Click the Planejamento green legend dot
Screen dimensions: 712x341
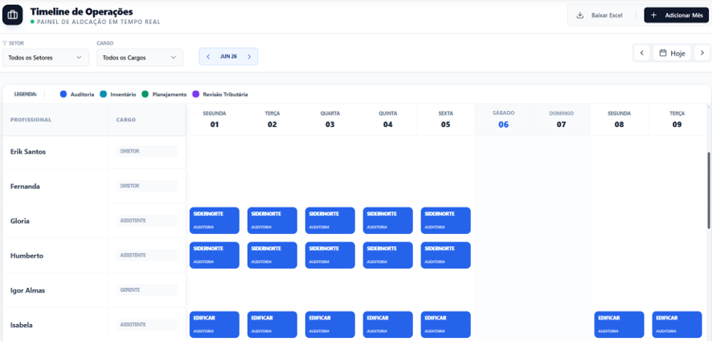coord(145,94)
